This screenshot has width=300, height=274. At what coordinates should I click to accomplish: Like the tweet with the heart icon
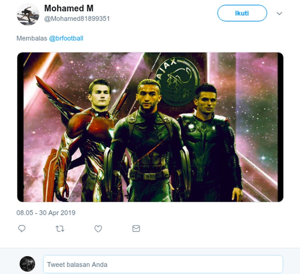(x=98, y=229)
